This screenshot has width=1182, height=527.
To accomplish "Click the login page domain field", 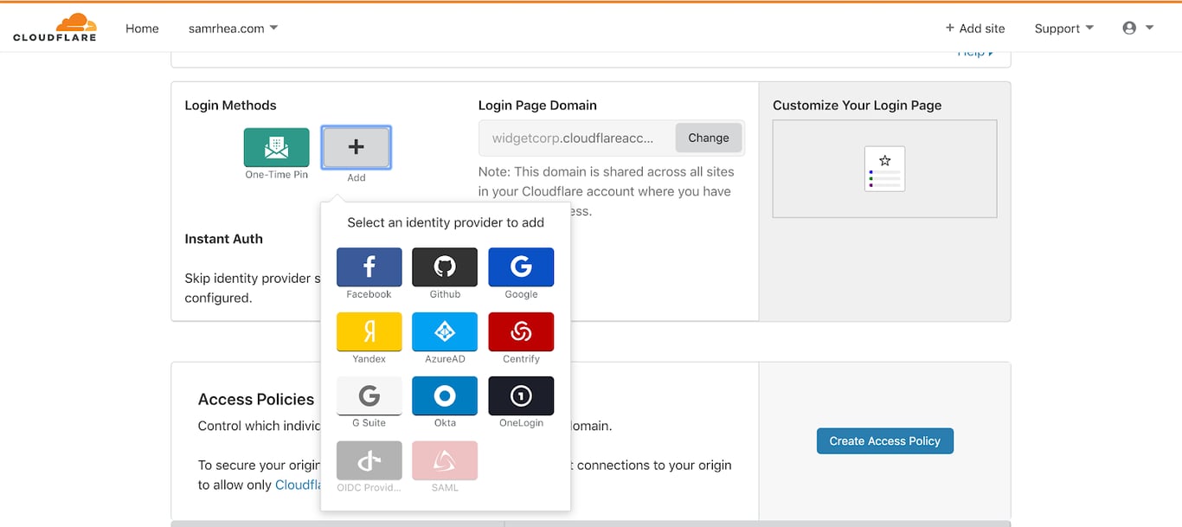I will (x=577, y=138).
